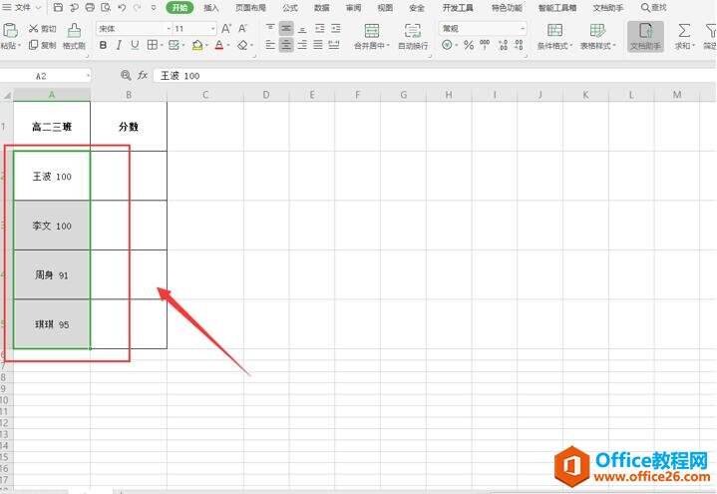
Task: Toggle align right horizontal alignment
Action: click(302, 44)
